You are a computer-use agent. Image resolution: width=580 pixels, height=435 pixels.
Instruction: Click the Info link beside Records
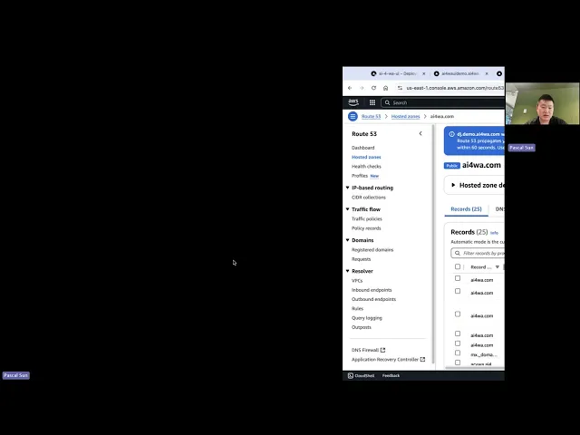point(494,233)
